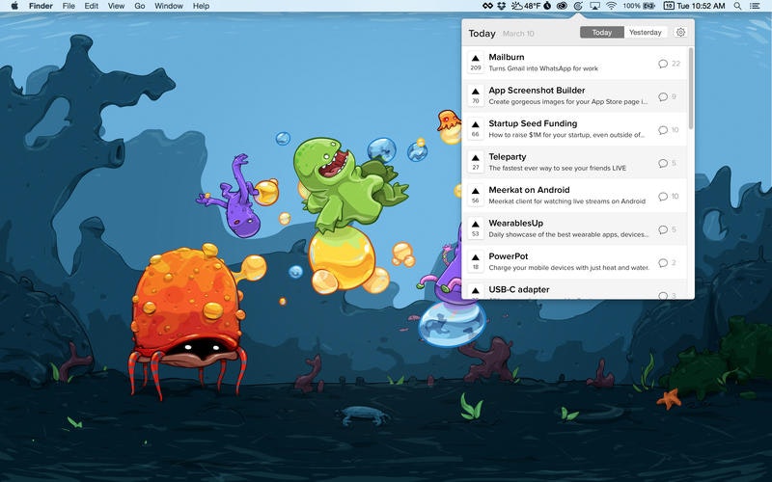Open comments bubble for App Screenshot Builder
The height and width of the screenshot is (482, 772).
(x=663, y=97)
